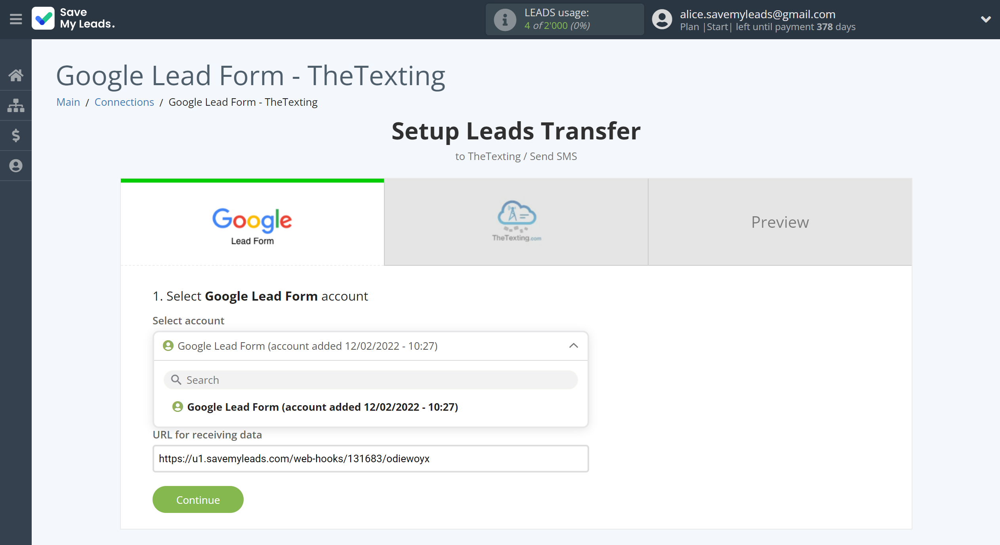The height and width of the screenshot is (545, 1000).
Task: Click the dropdown chevron to collapse accounts
Action: coord(573,346)
